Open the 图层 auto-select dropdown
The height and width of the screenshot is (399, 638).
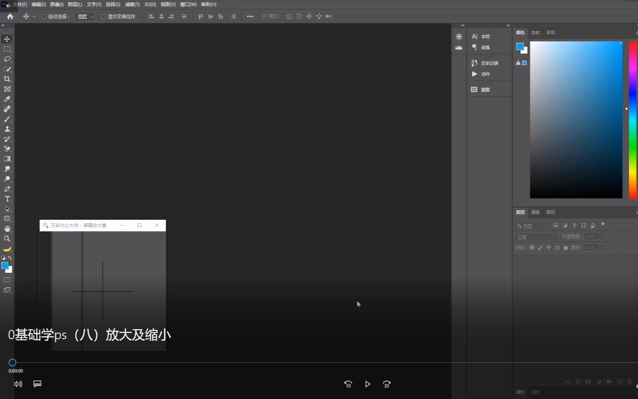tap(85, 16)
